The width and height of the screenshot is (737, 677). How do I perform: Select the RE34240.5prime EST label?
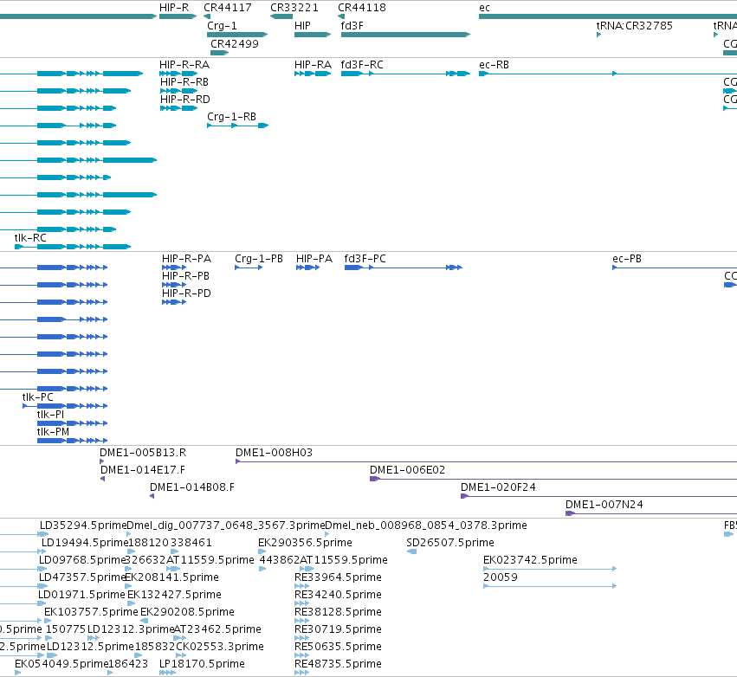338,595
